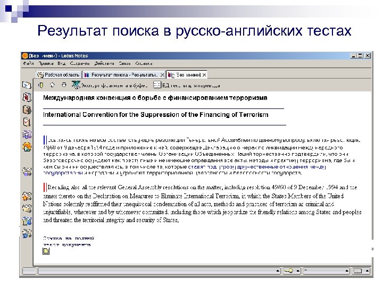Expand the arrow beside the key icon

(x=298, y=271)
